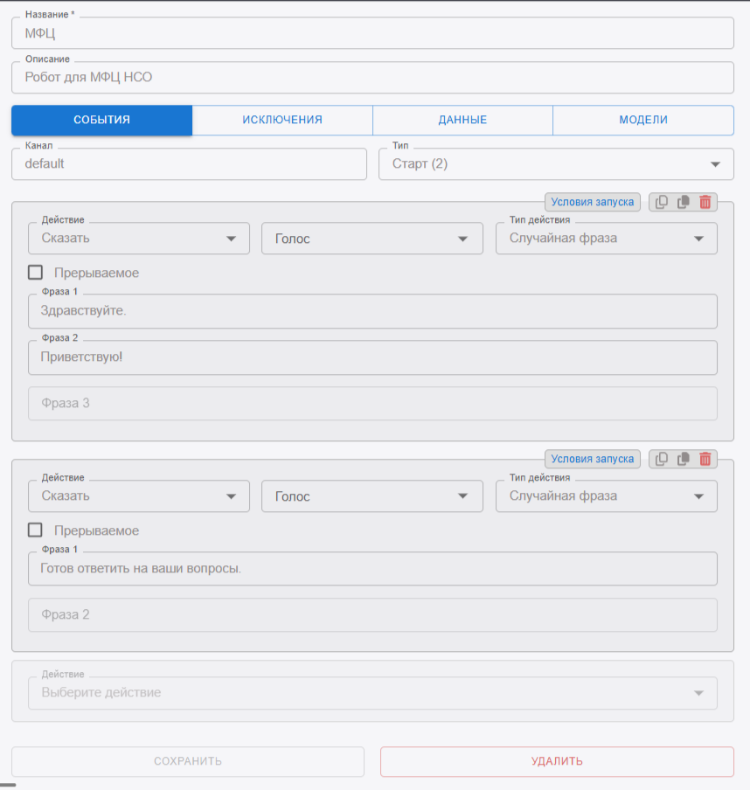Click the Описание text field
The image size is (750, 790).
click(372, 78)
